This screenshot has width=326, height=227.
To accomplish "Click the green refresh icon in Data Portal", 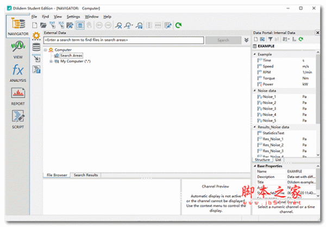I will 300,39.
